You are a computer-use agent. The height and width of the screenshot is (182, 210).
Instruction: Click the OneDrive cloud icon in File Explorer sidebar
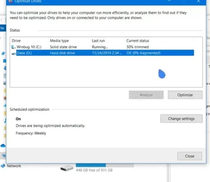(x=3, y=146)
